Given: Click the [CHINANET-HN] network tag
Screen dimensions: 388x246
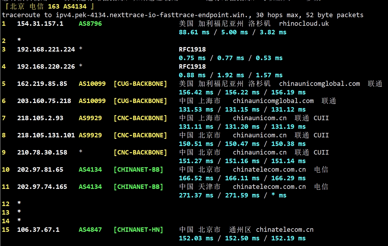Looking at the screenshot, I should pyautogui.click(x=138, y=230).
